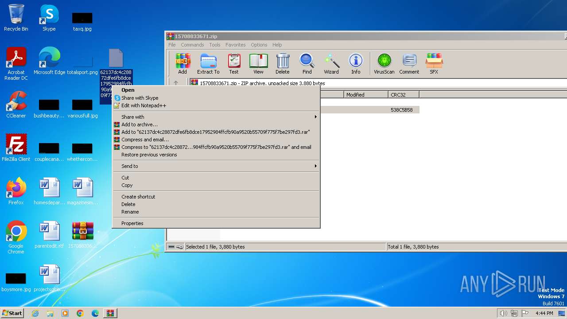Screen dimensions: 567x319
Task: Select the parentedit.rtf desktop file
Action: click(49, 235)
